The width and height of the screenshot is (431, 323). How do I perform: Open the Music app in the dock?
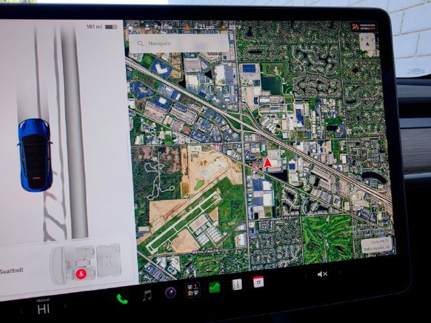(x=147, y=295)
